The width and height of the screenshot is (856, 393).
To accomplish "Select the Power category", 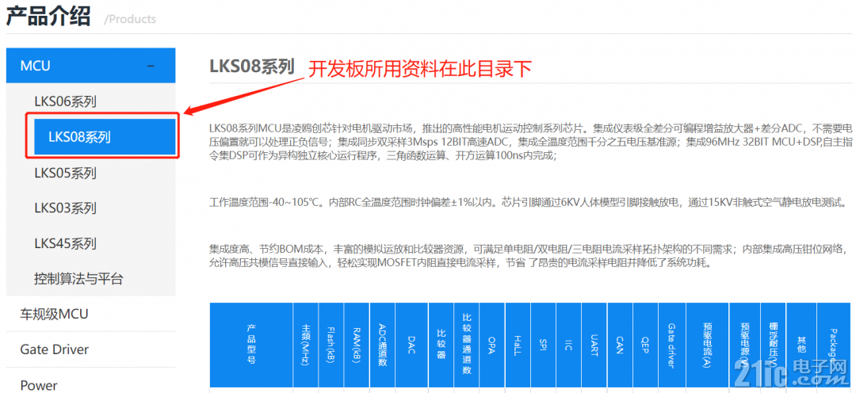I will pos(39,385).
